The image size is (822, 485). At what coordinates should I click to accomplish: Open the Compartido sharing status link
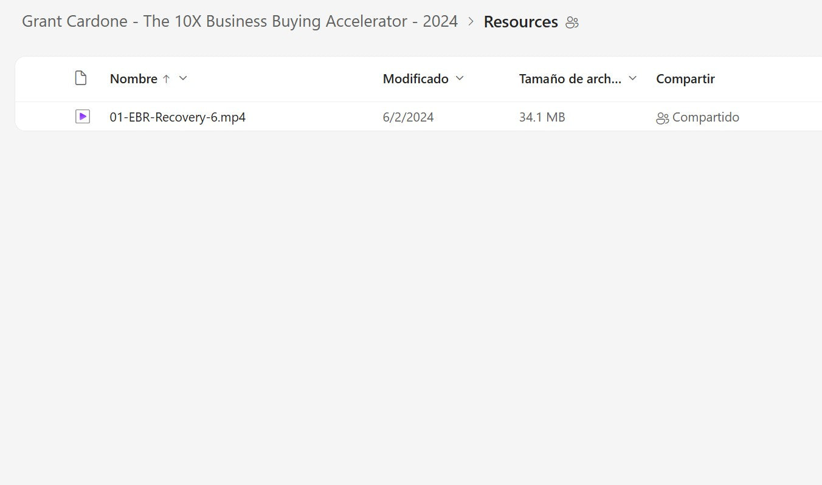click(705, 117)
